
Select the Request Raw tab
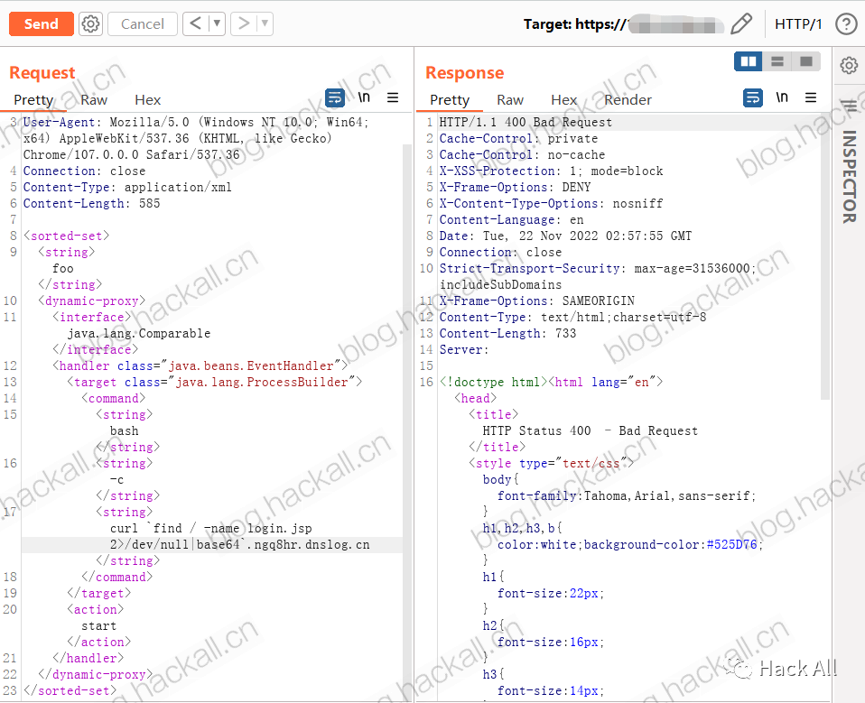pyautogui.click(x=94, y=100)
